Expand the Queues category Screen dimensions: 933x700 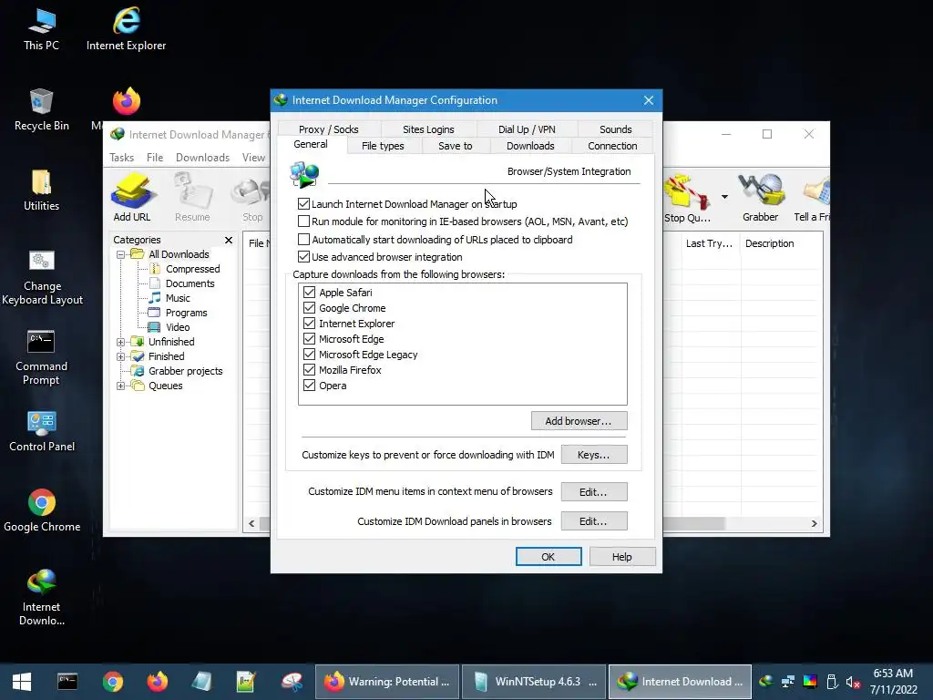(121, 386)
